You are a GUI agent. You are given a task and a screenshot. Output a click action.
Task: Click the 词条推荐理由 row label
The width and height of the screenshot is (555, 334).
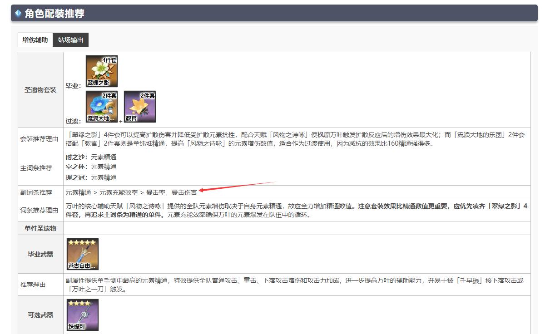[x=40, y=210]
